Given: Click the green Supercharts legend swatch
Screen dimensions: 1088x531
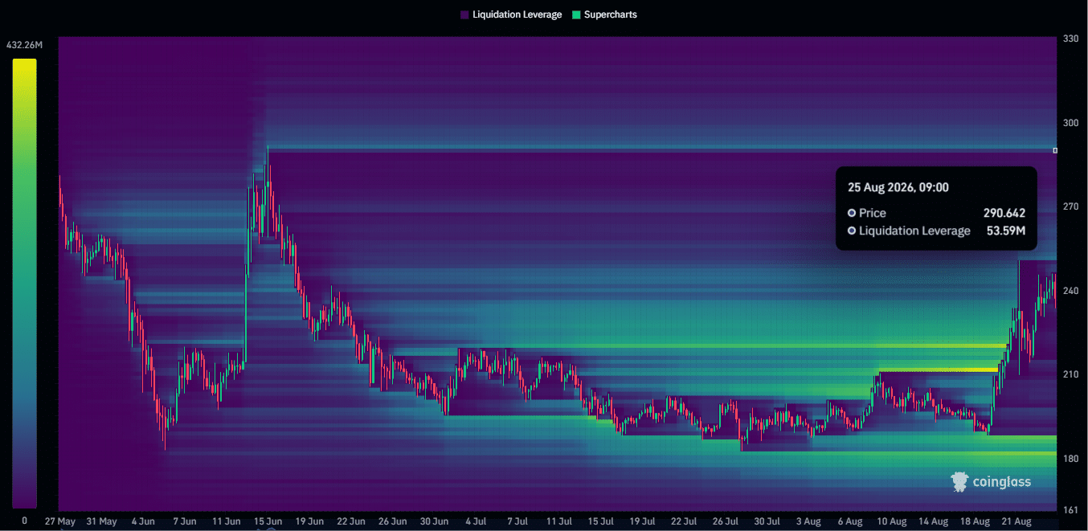Looking at the screenshot, I should 575,15.
